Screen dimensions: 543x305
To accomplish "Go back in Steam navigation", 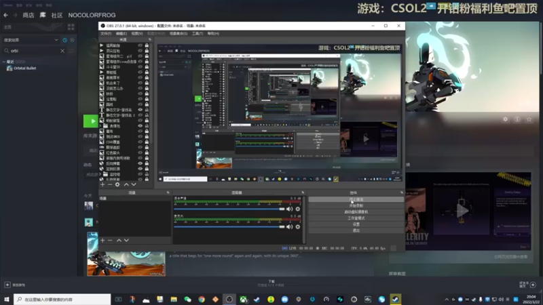I will click(5, 15).
